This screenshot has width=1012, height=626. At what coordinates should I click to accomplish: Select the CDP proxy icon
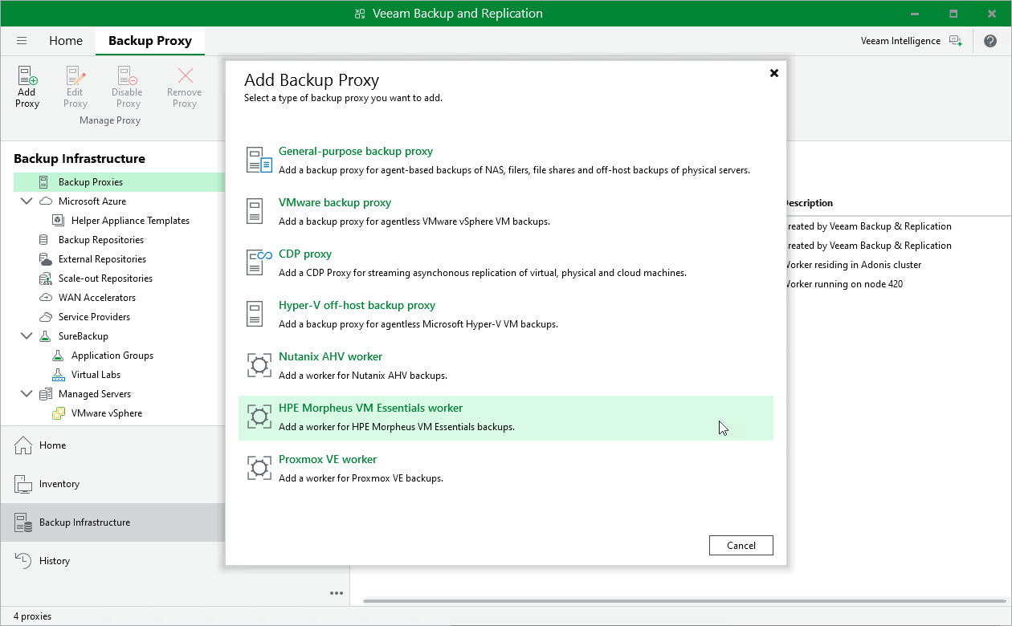pyautogui.click(x=259, y=261)
